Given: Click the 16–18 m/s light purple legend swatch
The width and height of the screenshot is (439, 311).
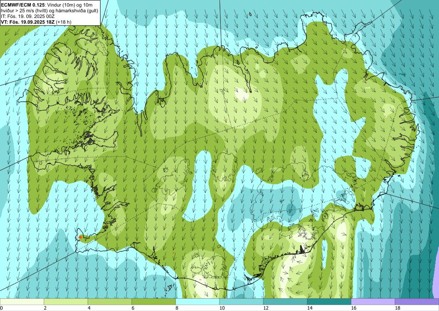Looking at the screenshot, I should point(373,301).
